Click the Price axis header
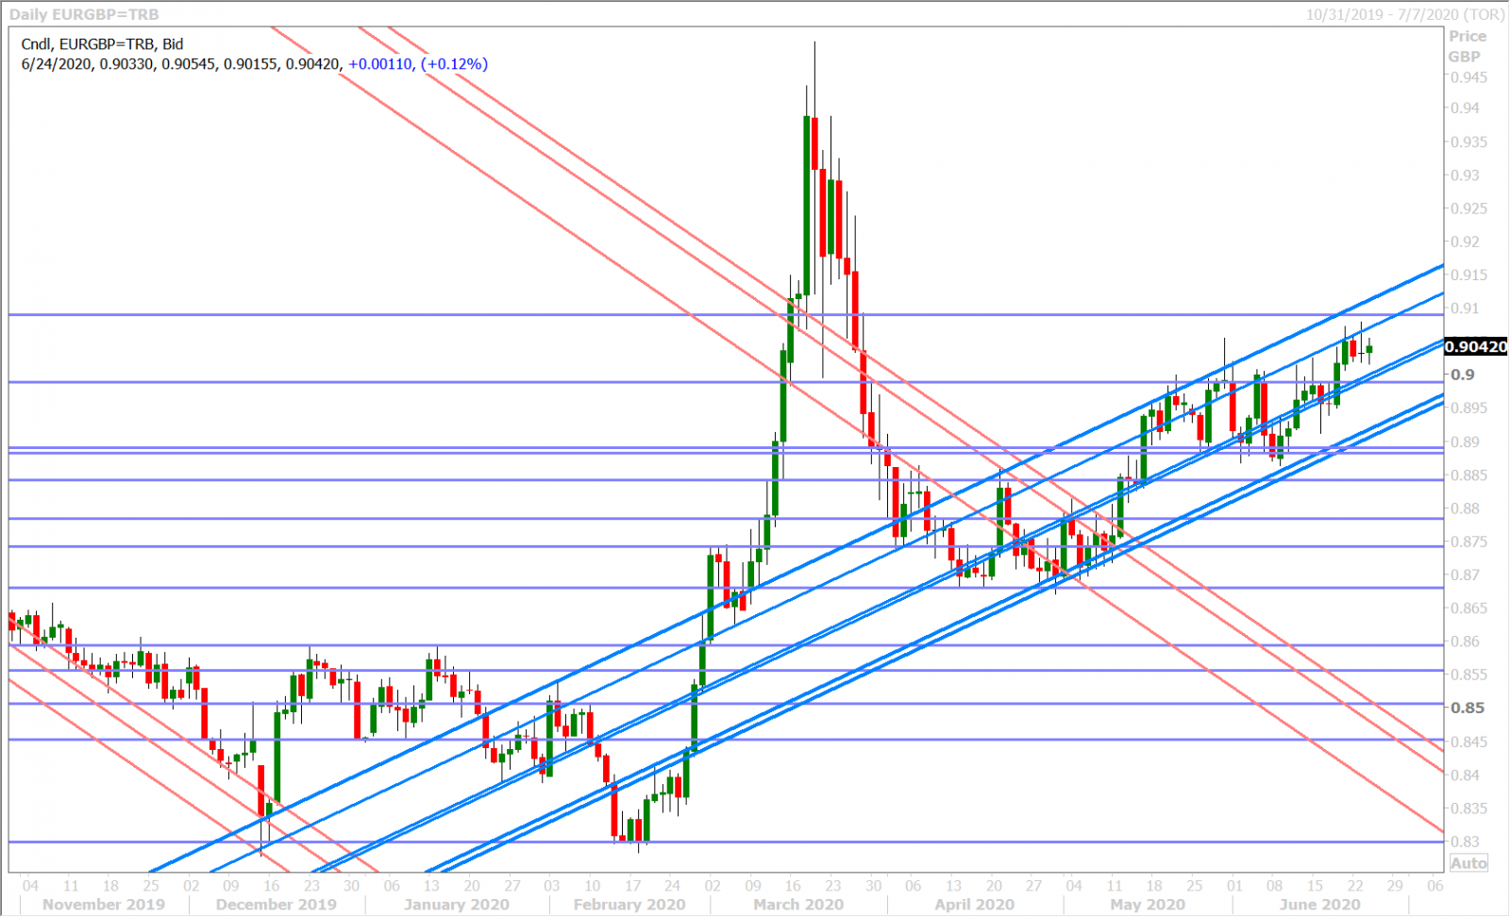 pyautogui.click(x=1468, y=36)
